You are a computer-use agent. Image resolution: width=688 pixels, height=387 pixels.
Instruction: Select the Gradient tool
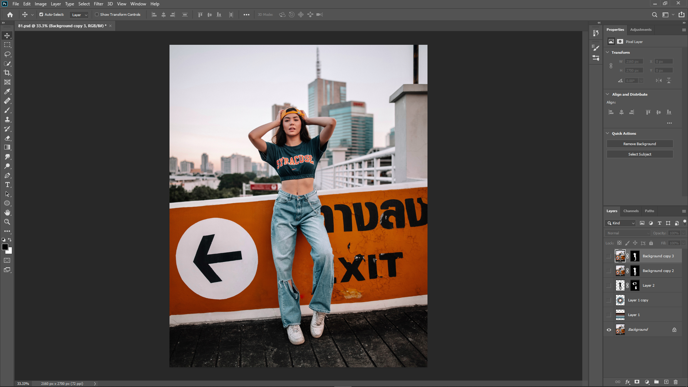(7, 147)
